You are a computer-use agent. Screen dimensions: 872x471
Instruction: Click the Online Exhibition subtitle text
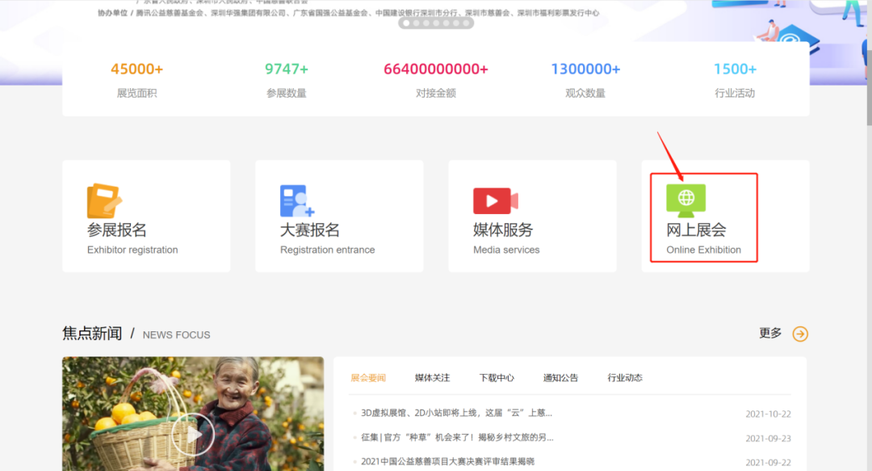coord(703,250)
